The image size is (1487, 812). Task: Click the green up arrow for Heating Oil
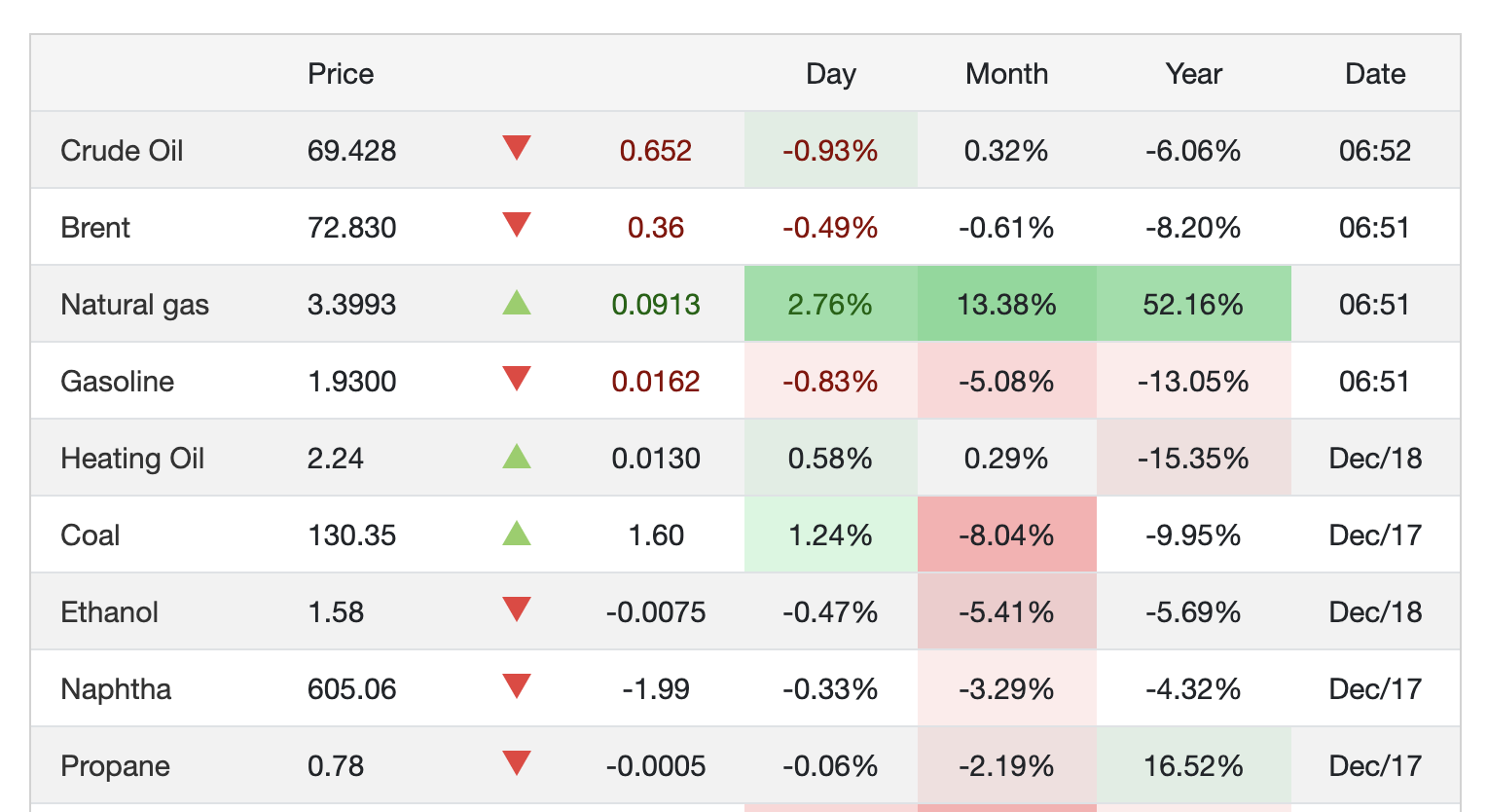pyautogui.click(x=517, y=457)
